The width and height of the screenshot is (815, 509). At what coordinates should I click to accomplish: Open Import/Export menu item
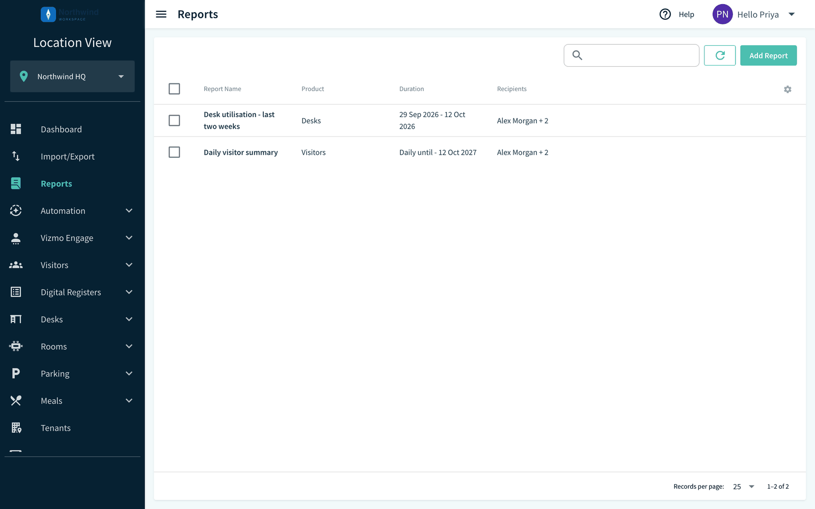[68, 156]
